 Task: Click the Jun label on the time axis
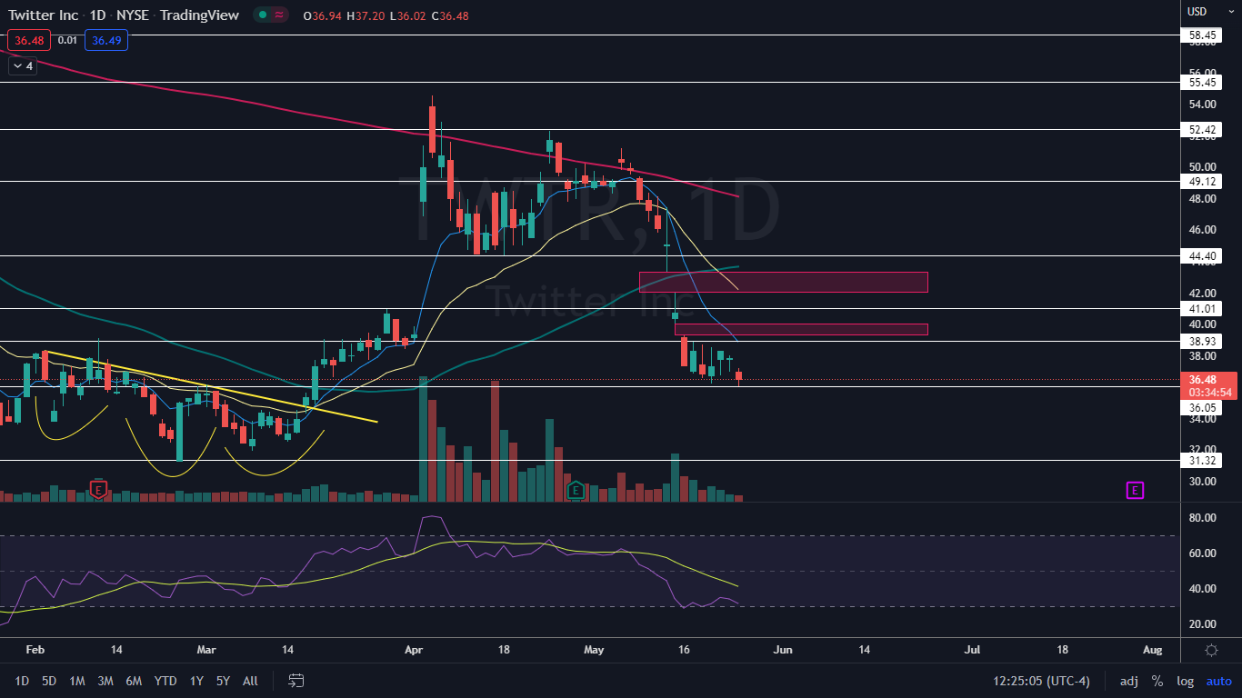[x=783, y=650]
